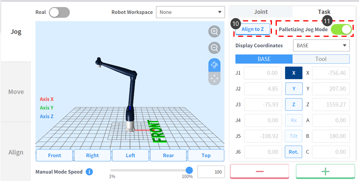
Task: Toggle the Real mode switch
Action: click(x=59, y=12)
